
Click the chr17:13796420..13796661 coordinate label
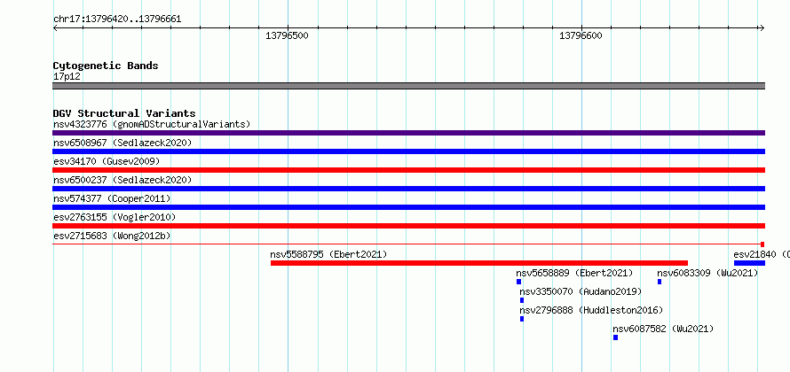(117, 19)
